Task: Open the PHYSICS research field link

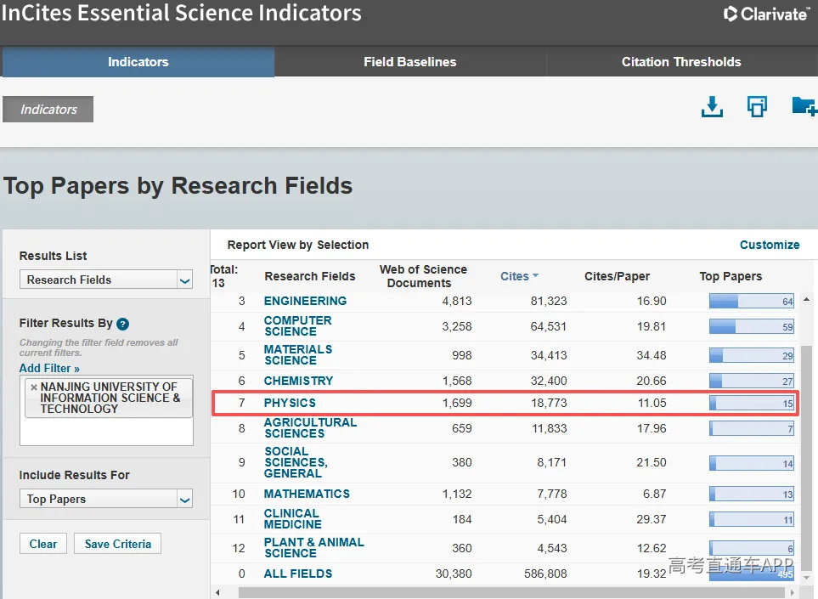Action: [x=290, y=403]
